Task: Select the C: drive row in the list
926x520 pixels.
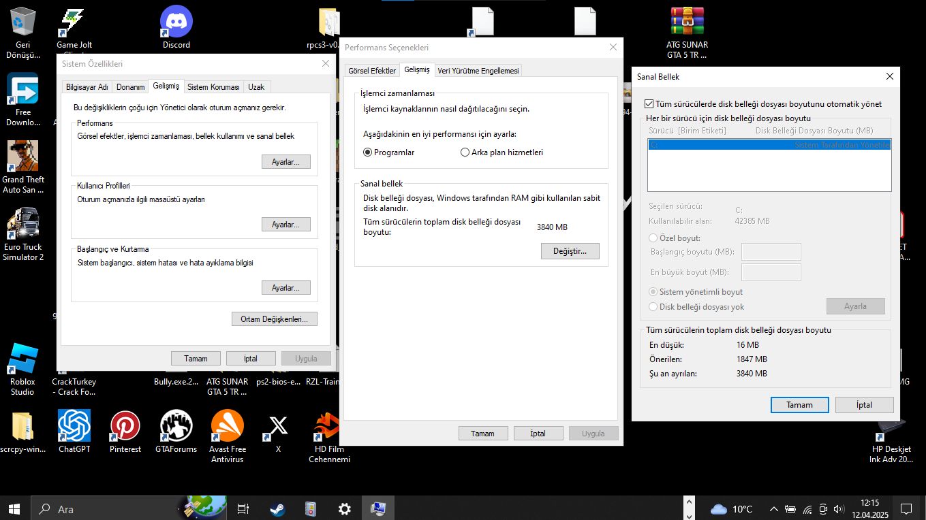Action: [x=769, y=145]
